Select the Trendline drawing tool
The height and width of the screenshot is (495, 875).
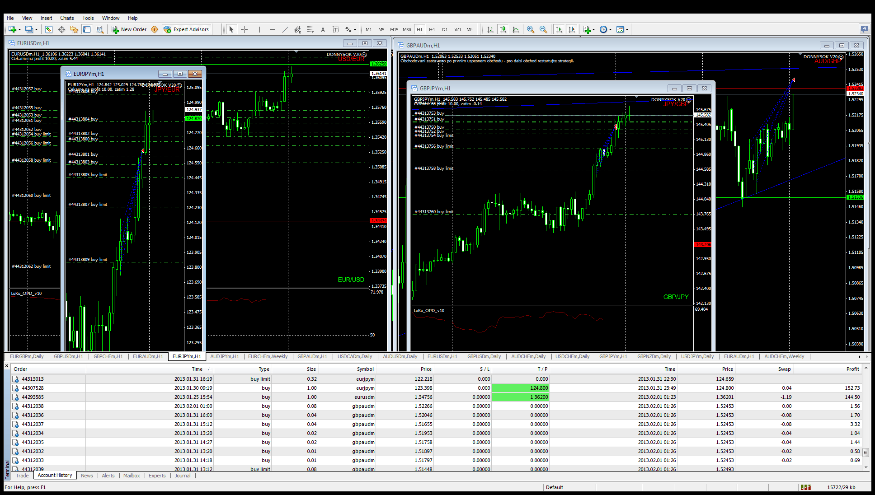pyautogui.click(x=285, y=29)
